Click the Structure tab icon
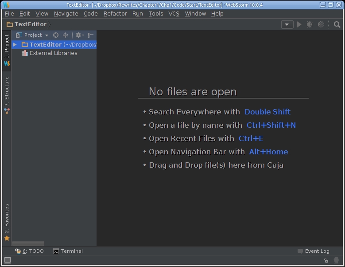The image size is (345, 267). [7, 111]
